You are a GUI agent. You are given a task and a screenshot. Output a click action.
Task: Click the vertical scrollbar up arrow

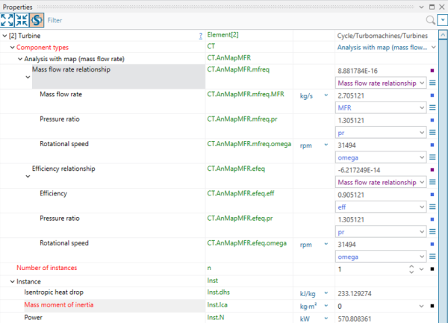click(443, 35)
